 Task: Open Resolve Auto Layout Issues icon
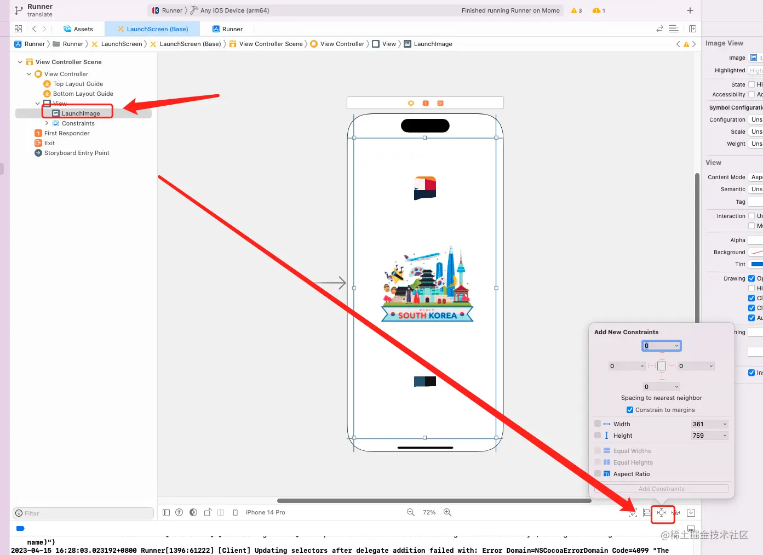tap(676, 513)
